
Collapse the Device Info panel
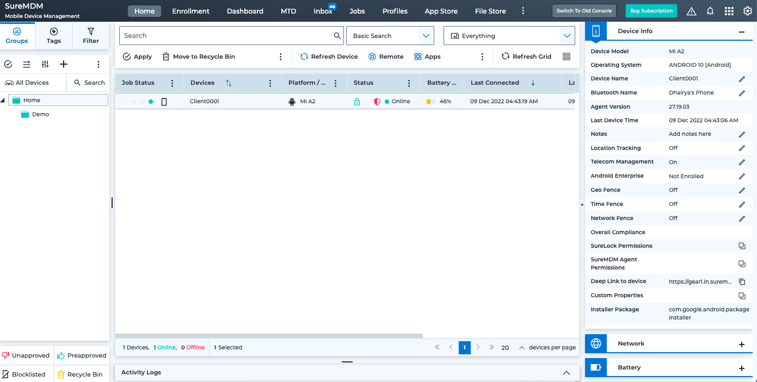pyautogui.click(x=741, y=32)
